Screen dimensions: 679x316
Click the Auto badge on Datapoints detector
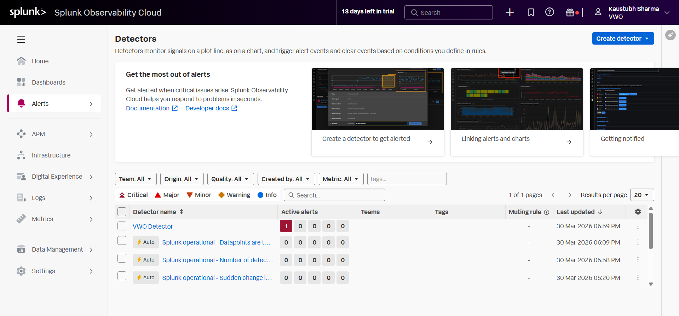point(146,242)
